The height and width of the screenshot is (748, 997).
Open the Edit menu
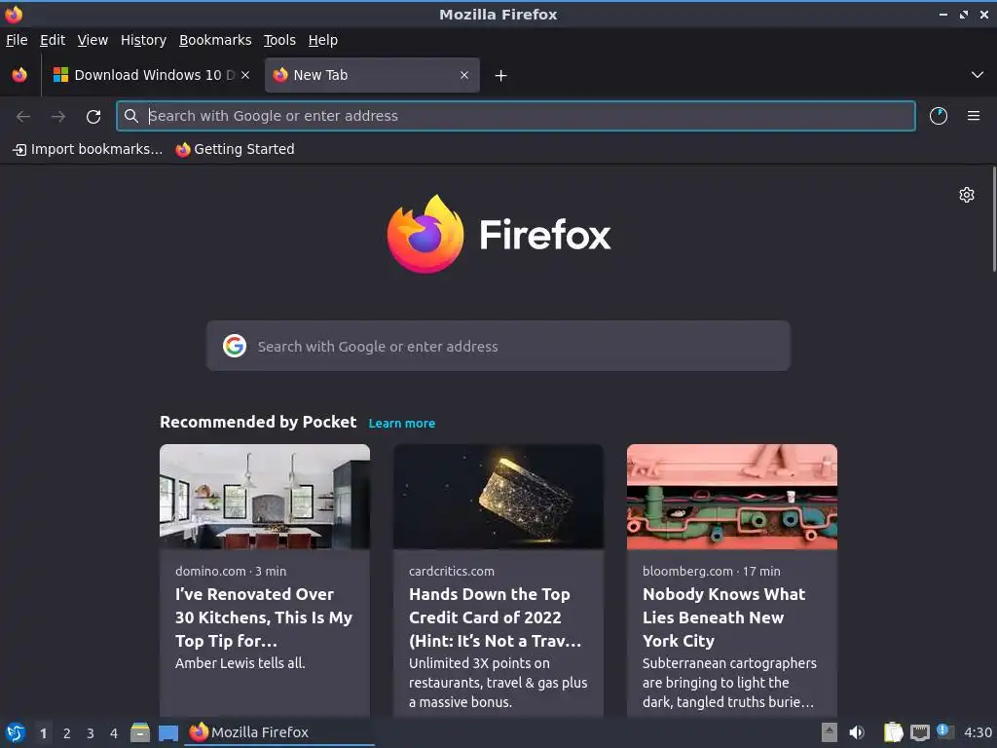[53, 40]
